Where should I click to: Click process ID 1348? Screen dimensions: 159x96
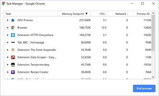(148, 57)
